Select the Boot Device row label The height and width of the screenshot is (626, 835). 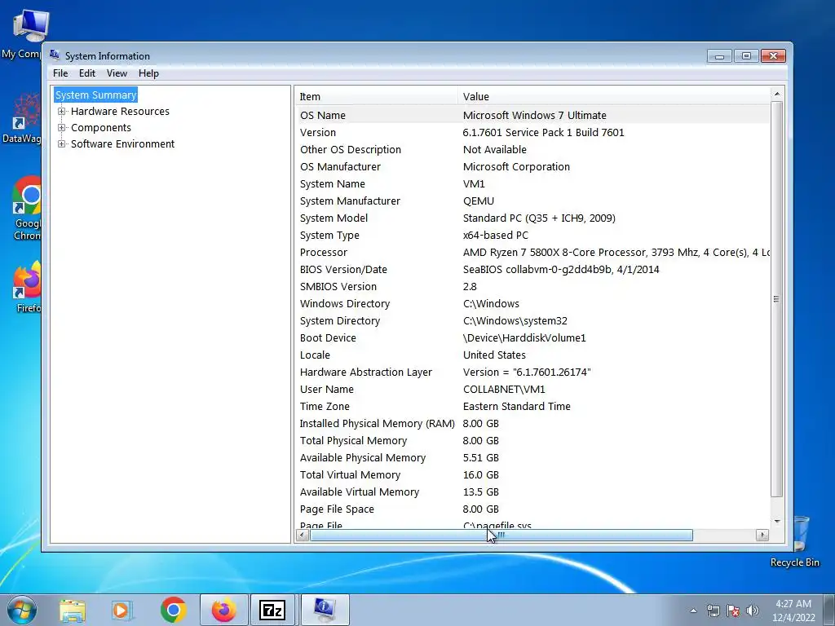pos(328,338)
